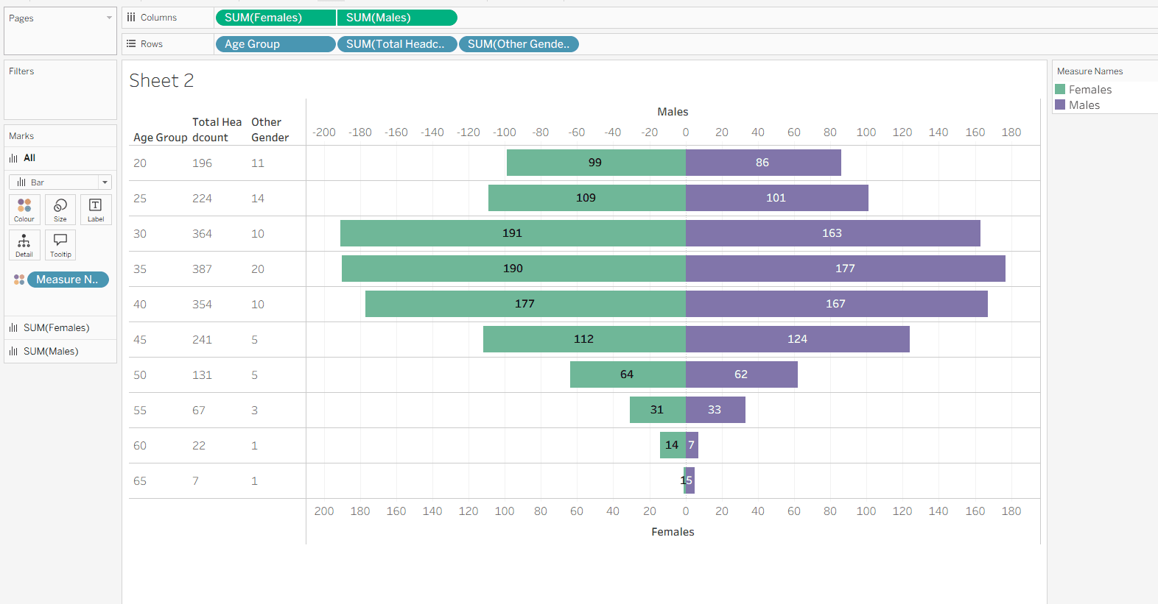Open the Detail marks card

(x=24, y=244)
